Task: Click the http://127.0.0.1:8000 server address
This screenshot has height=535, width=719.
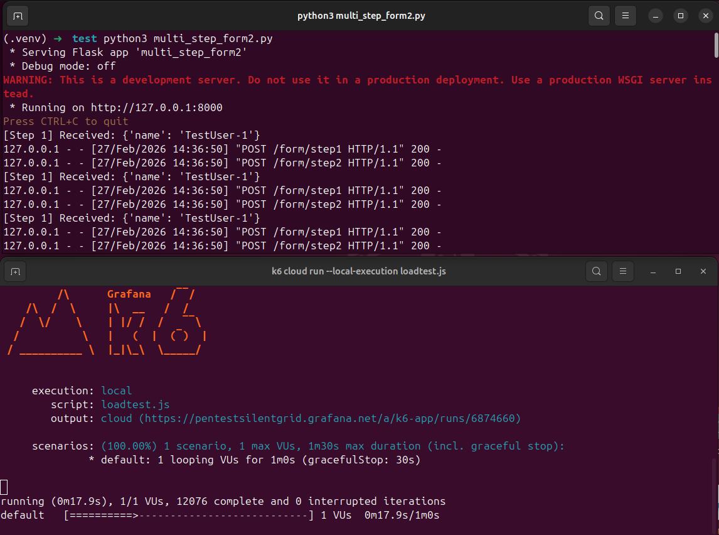Action: click(x=156, y=108)
